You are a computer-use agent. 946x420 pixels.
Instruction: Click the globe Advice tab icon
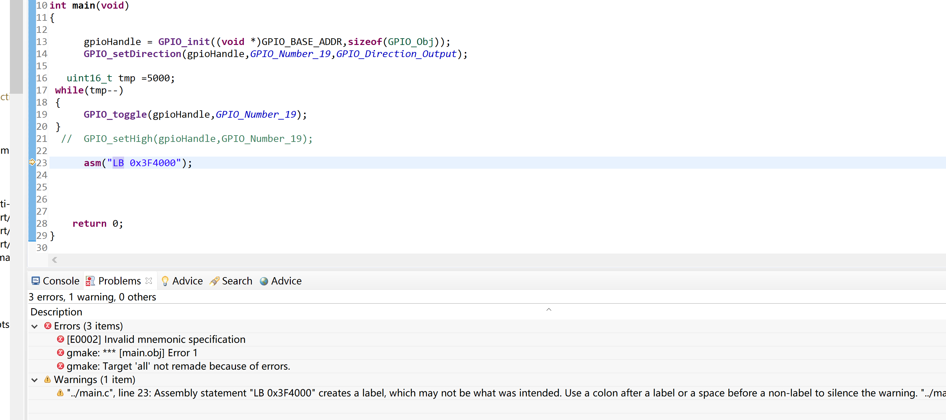pyautogui.click(x=264, y=281)
